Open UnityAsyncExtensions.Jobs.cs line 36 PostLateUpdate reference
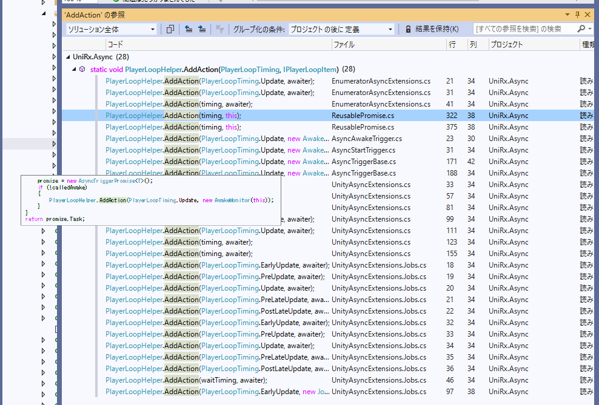Image resolution: width=599 pixels, height=405 pixels. (x=328, y=369)
